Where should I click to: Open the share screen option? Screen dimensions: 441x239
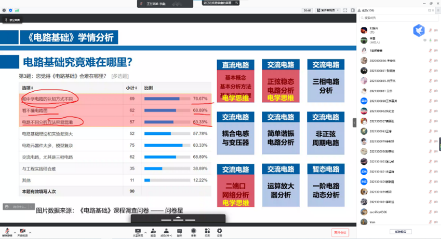(138, 232)
